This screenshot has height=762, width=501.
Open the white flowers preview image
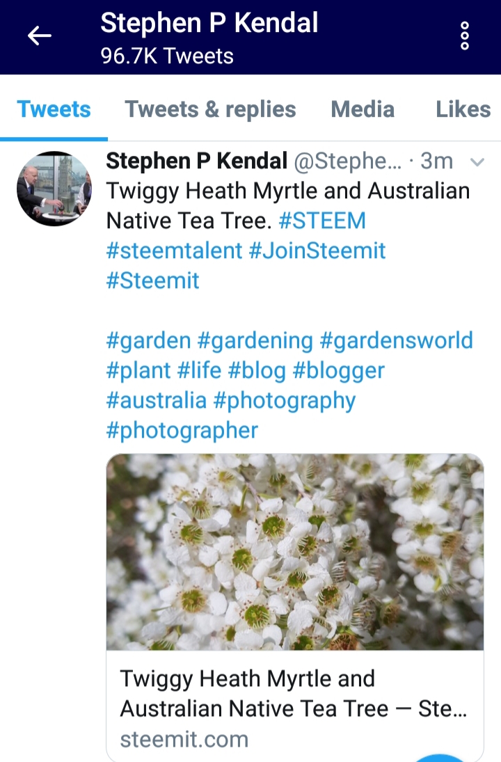[x=295, y=552]
